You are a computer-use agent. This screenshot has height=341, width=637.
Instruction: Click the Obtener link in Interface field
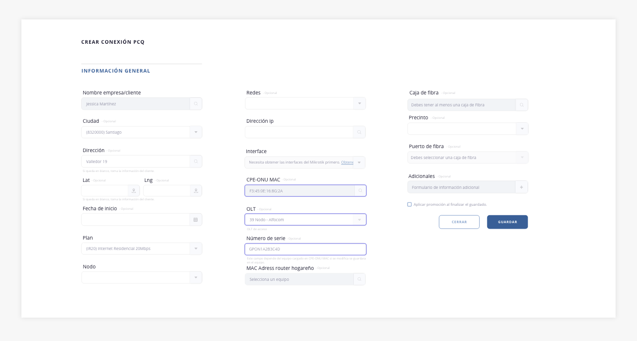tap(347, 163)
